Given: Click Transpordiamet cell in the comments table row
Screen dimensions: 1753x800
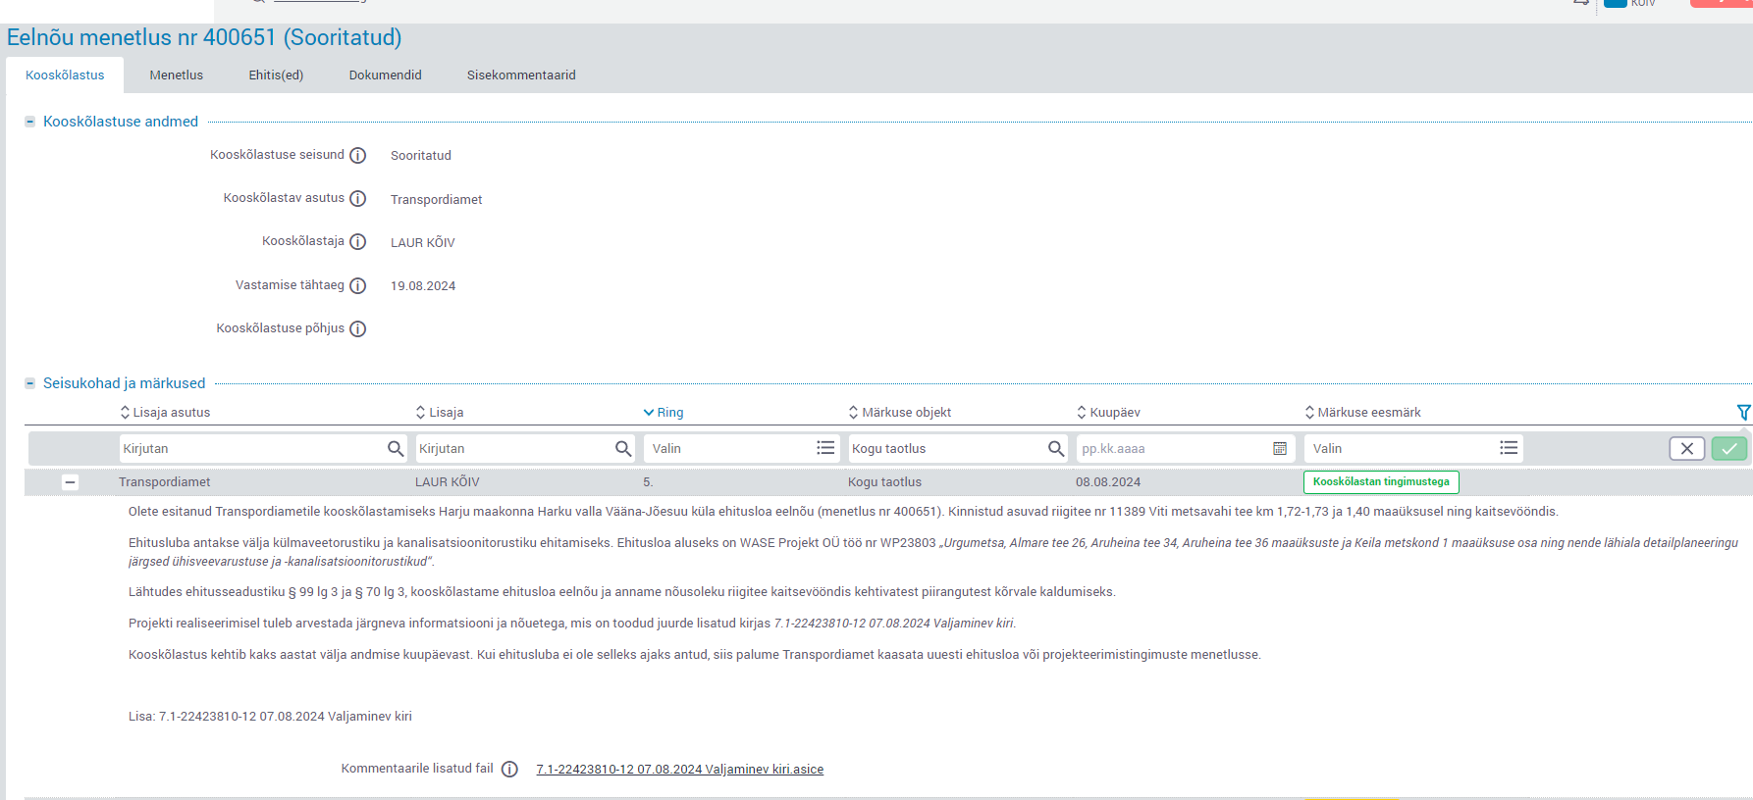Looking at the screenshot, I should click(165, 482).
